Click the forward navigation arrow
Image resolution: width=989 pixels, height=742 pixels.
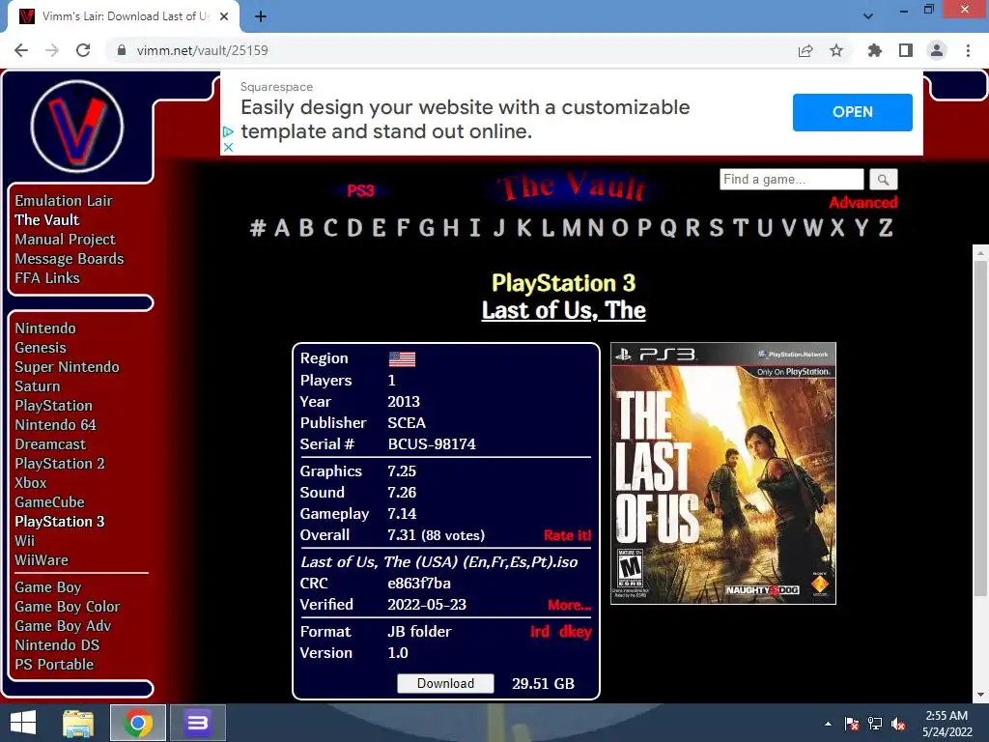coord(52,50)
